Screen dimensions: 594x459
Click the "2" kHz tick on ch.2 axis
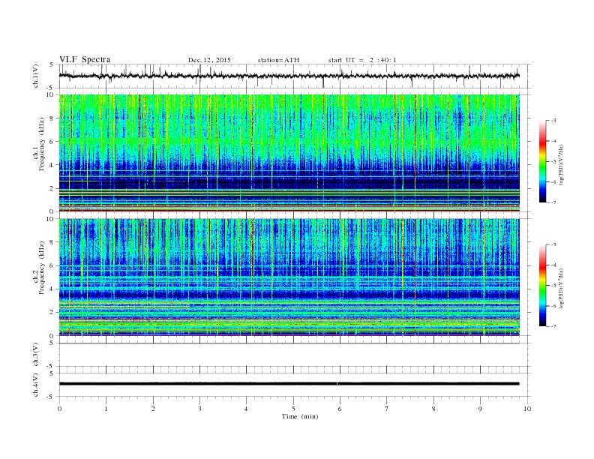coord(52,312)
